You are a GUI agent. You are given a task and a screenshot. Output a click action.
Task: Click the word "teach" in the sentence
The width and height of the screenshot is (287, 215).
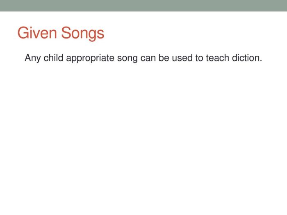pos(217,58)
